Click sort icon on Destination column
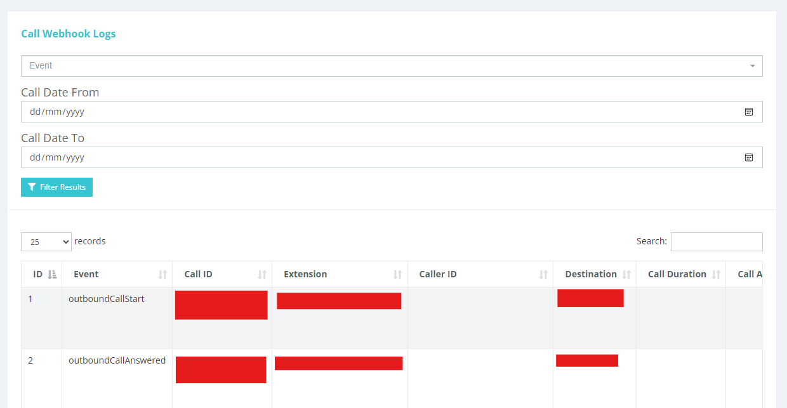Screen dimensions: 787x408 627,273
